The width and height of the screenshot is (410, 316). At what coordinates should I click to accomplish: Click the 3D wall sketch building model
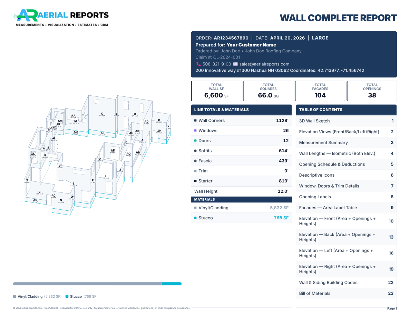click(98, 155)
